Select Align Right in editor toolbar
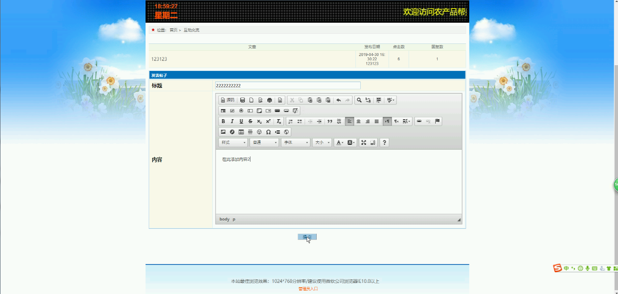618x294 pixels. [368, 121]
